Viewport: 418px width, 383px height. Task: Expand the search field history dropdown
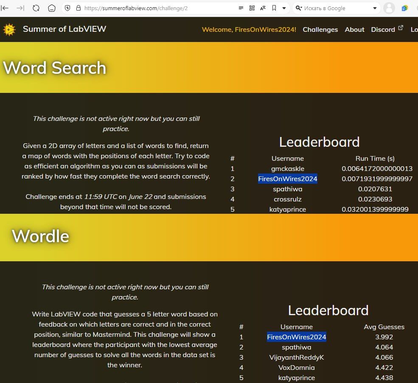[375, 8]
